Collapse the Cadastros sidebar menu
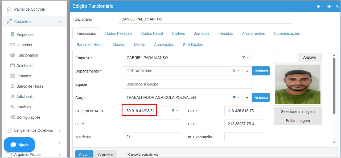The height and width of the screenshot is (158, 341). (60, 22)
